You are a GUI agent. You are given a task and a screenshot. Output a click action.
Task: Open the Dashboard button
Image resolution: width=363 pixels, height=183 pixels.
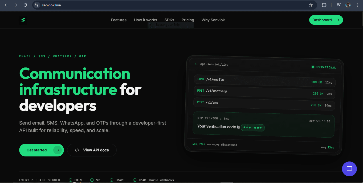(326, 20)
